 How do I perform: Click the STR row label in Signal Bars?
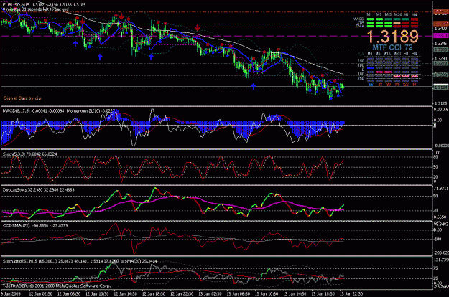click(361, 22)
